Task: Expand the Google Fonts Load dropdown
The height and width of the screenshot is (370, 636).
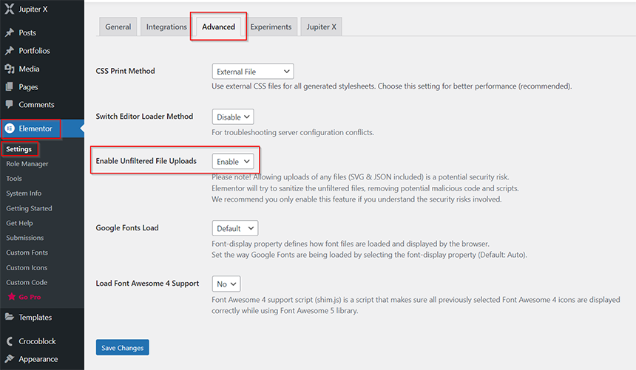Action: 235,228
